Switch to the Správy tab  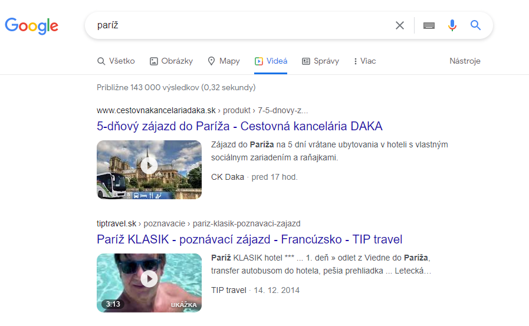(320, 61)
